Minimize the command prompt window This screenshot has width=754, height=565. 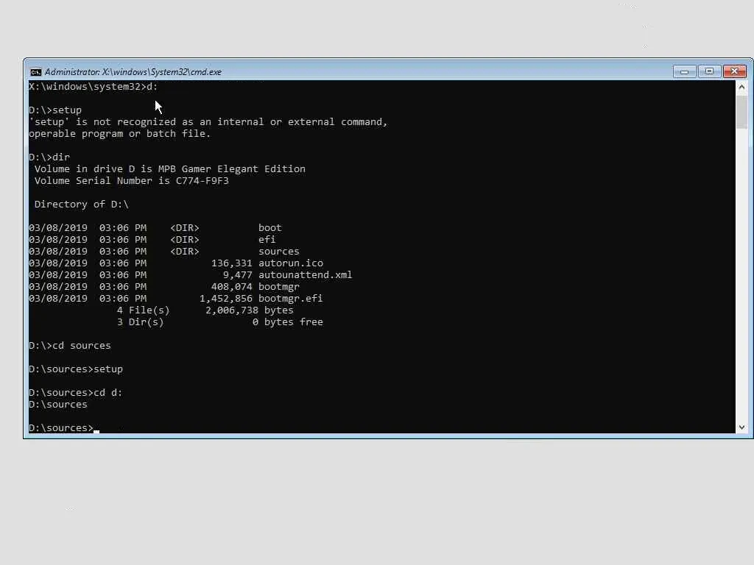[684, 71]
